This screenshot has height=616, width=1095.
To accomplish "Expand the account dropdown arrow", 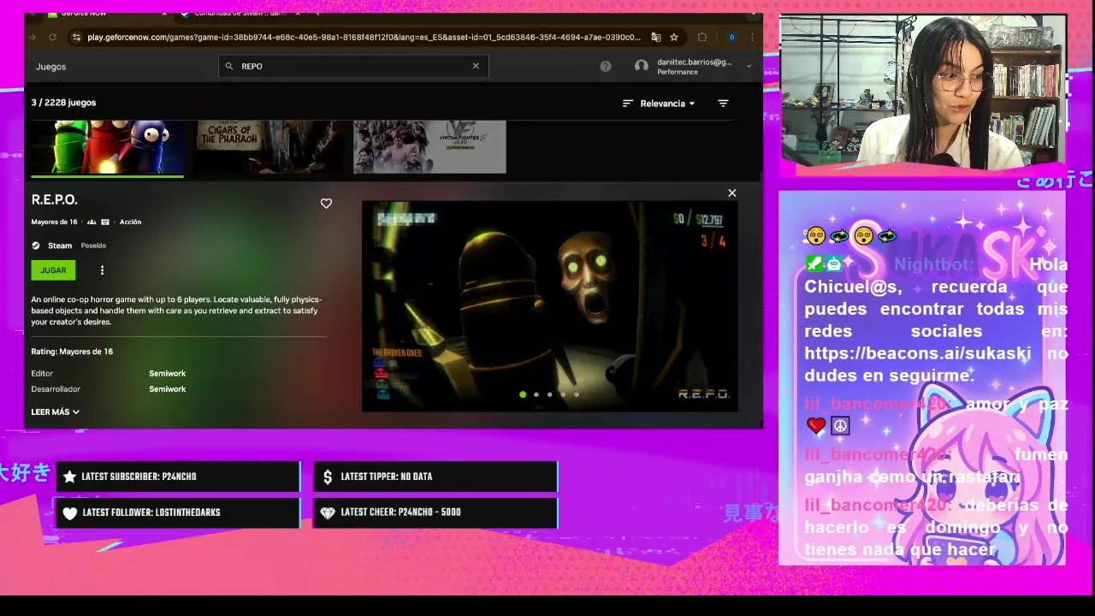I will pyautogui.click(x=749, y=67).
